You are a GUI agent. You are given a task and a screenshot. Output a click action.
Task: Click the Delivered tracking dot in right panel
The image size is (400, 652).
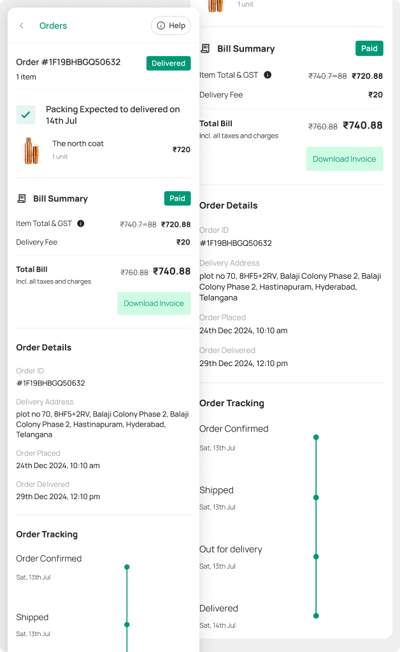[x=316, y=616]
